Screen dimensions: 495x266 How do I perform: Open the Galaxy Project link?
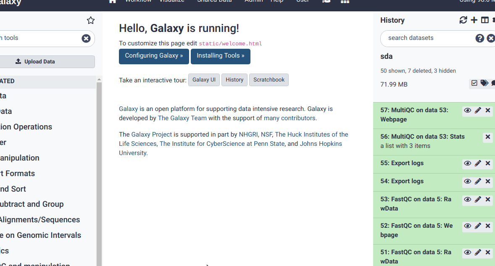pyautogui.click(x=152, y=134)
